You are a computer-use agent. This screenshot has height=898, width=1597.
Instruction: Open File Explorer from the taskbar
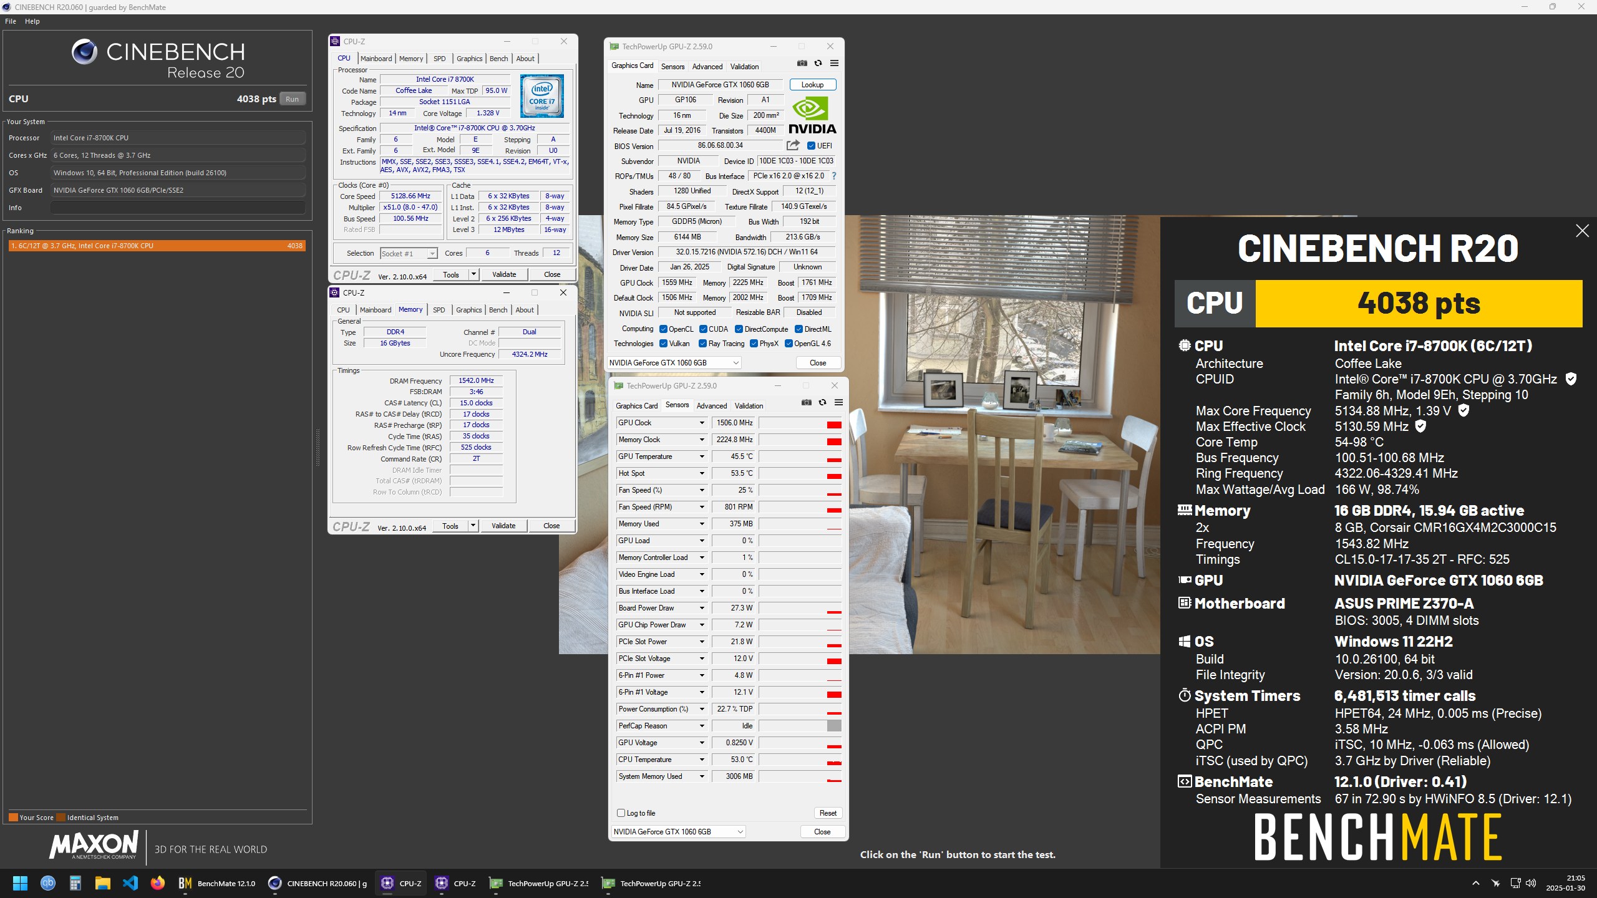[102, 883]
